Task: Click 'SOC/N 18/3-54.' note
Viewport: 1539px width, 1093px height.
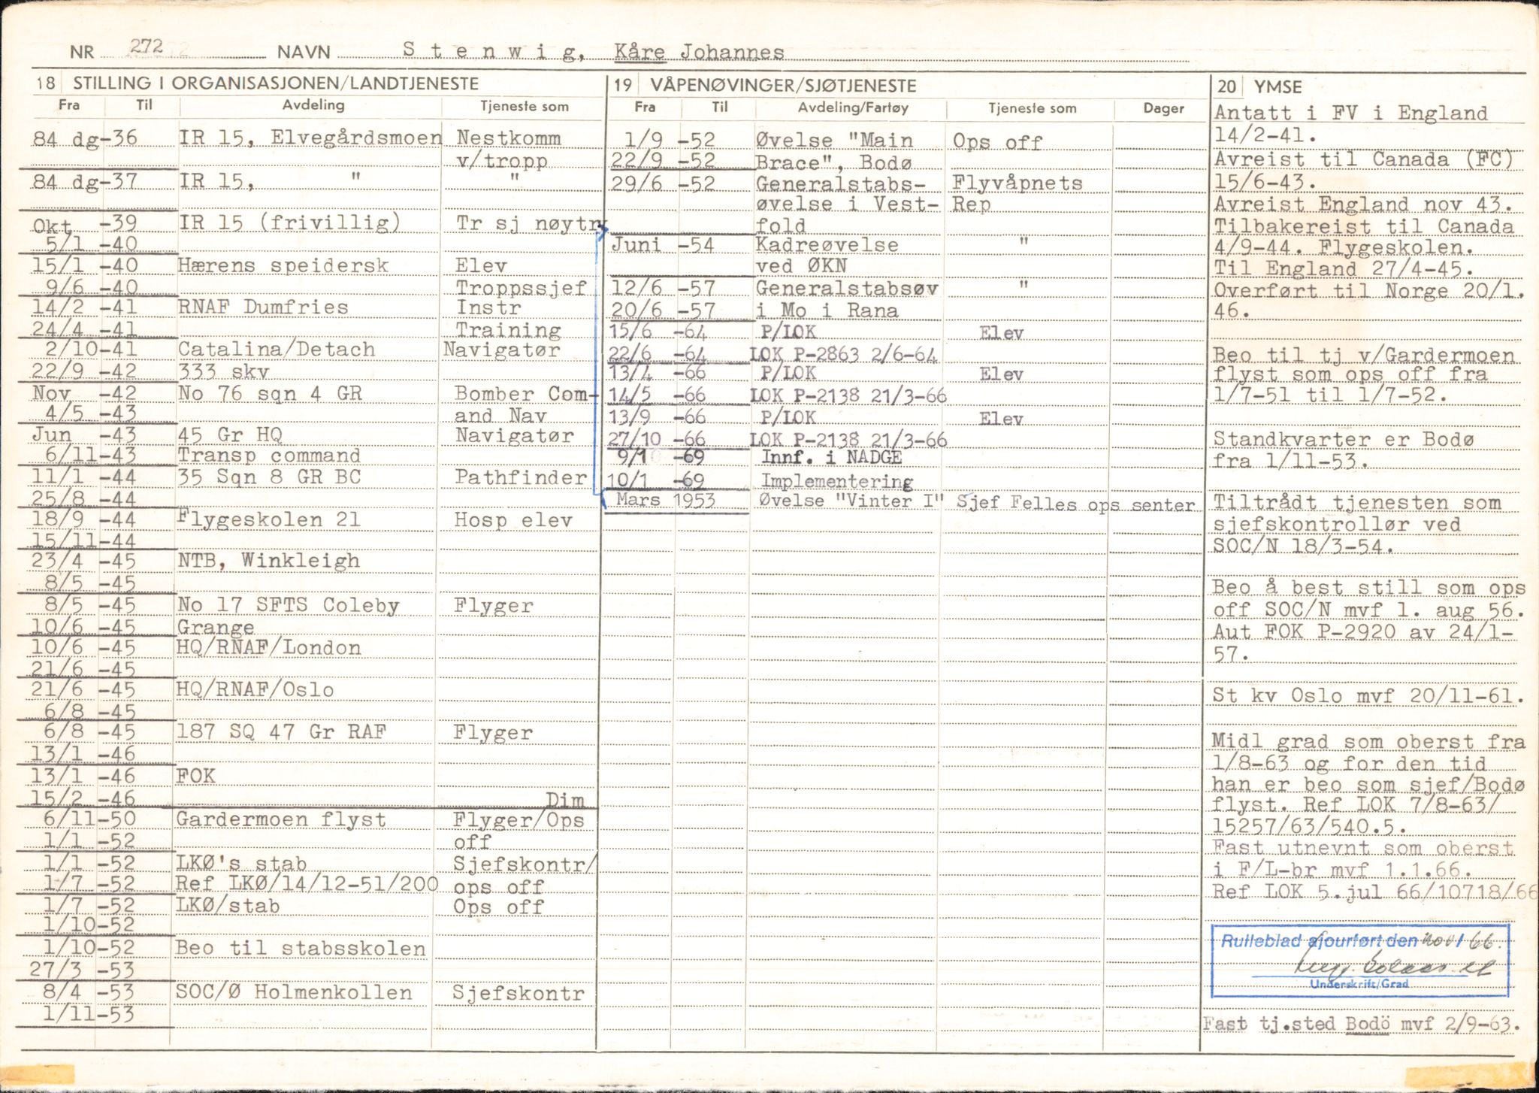Action: coord(1304,546)
